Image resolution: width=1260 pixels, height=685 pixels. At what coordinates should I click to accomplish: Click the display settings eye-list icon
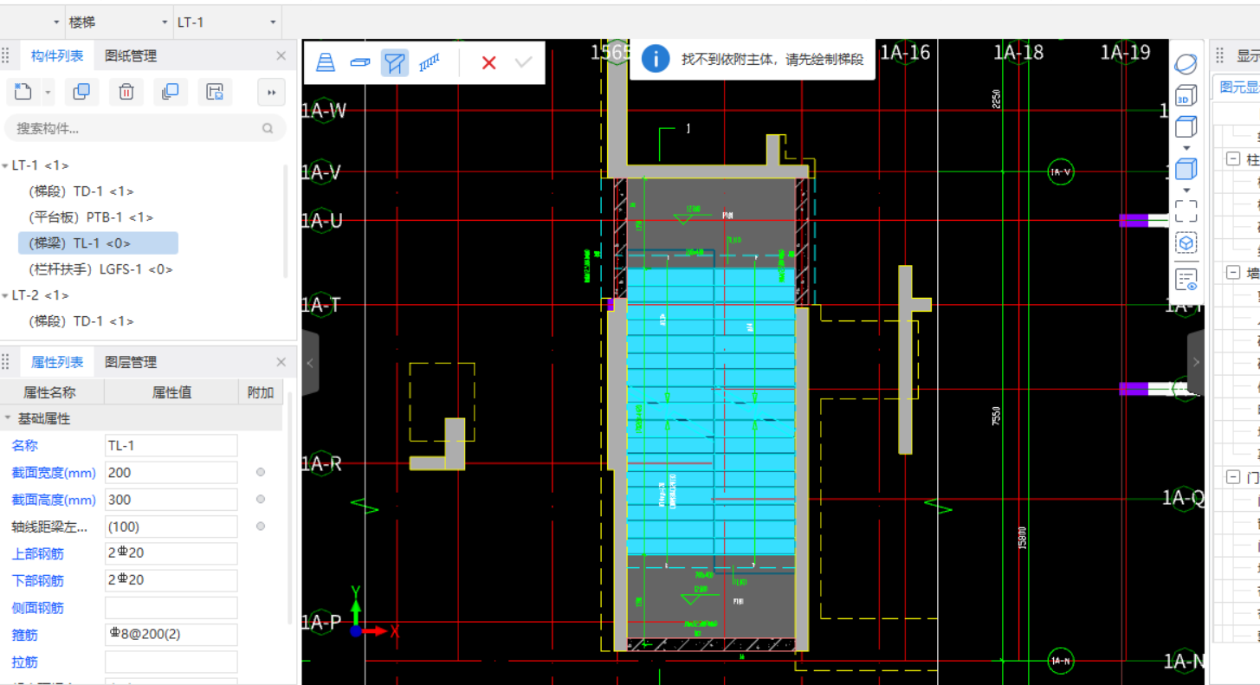(x=1186, y=279)
